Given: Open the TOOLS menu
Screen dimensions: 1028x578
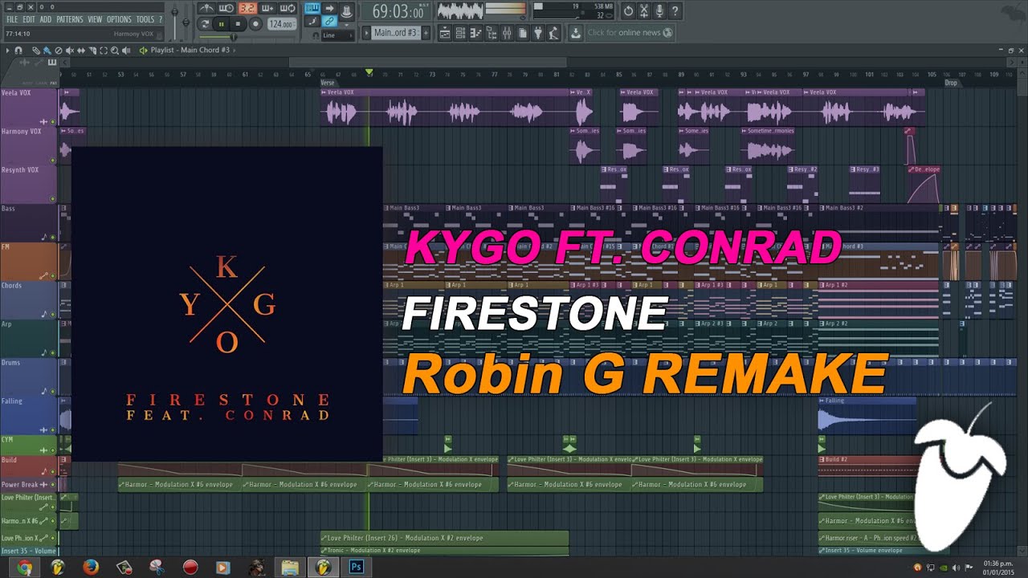Looking at the screenshot, I should [145, 19].
